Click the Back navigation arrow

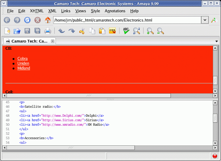(7, 20)
